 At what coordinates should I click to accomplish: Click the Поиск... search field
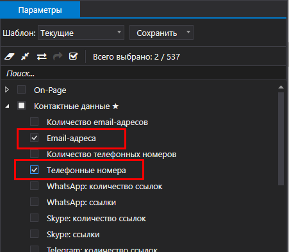(x=143, y=74)
